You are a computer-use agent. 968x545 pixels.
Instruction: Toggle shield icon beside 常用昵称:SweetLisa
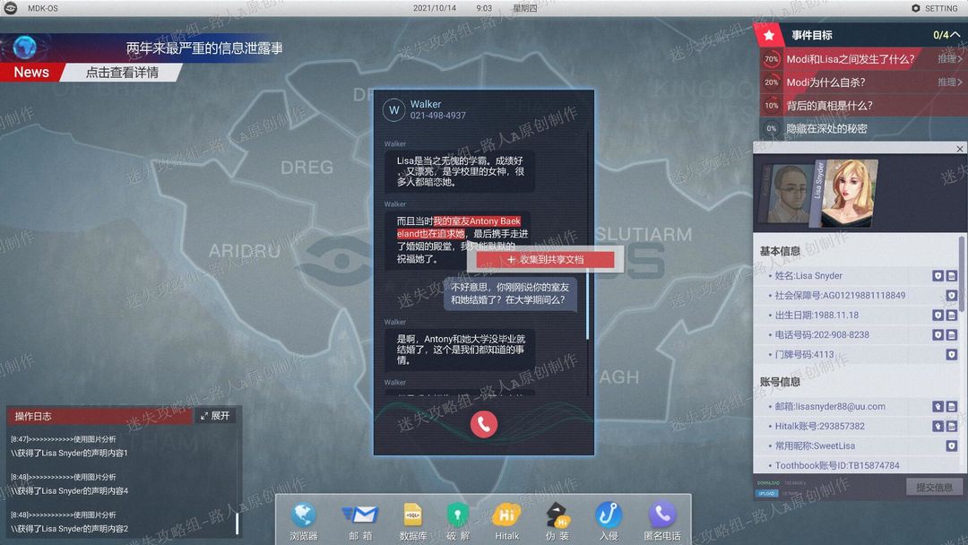(951, 445)
